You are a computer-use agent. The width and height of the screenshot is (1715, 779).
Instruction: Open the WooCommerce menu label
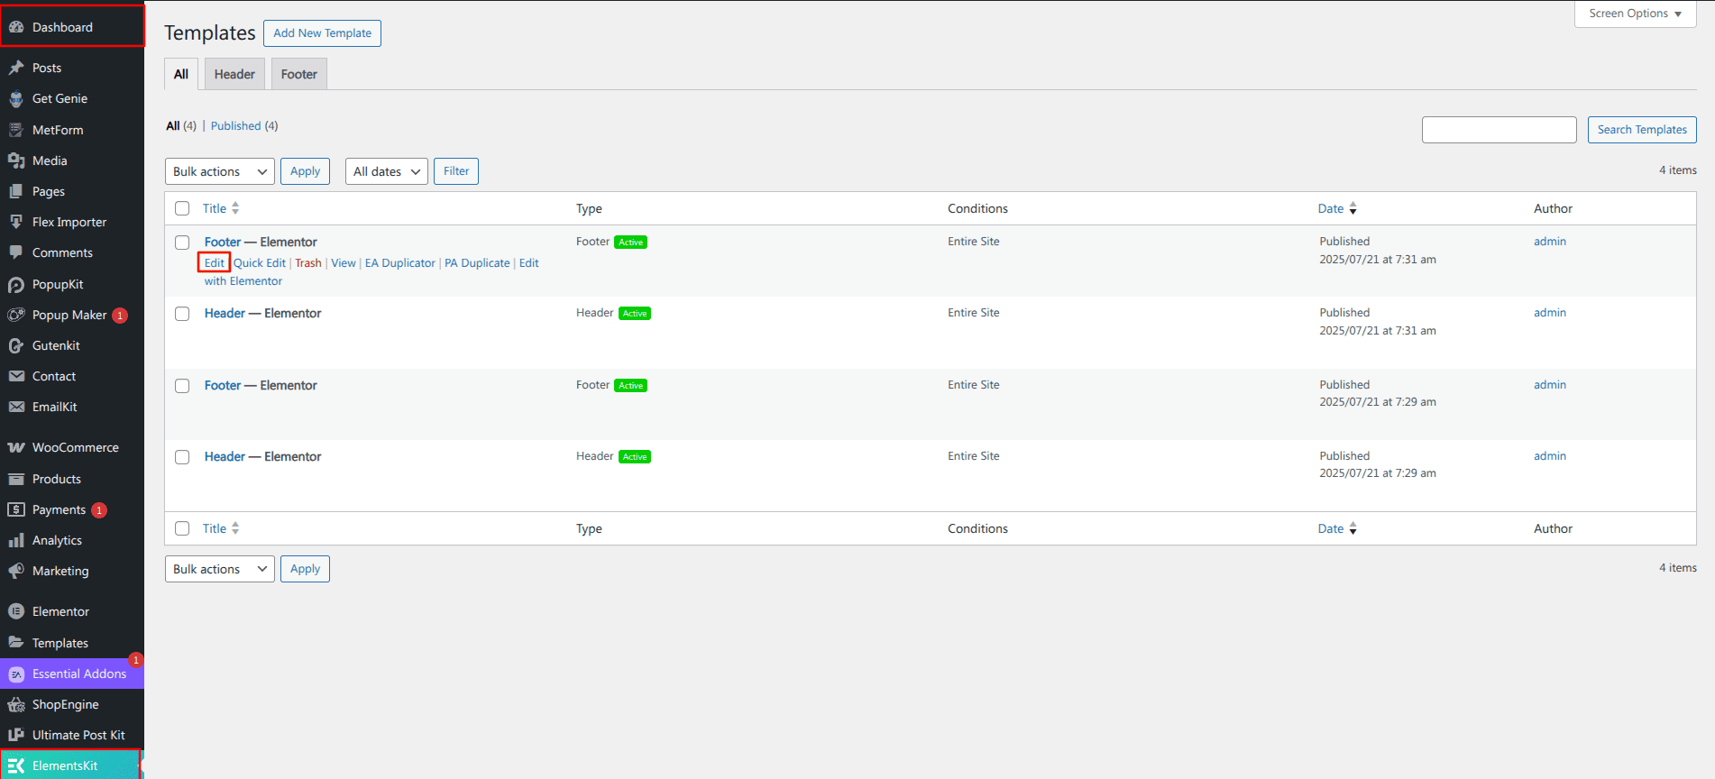(x=76, y=447)
